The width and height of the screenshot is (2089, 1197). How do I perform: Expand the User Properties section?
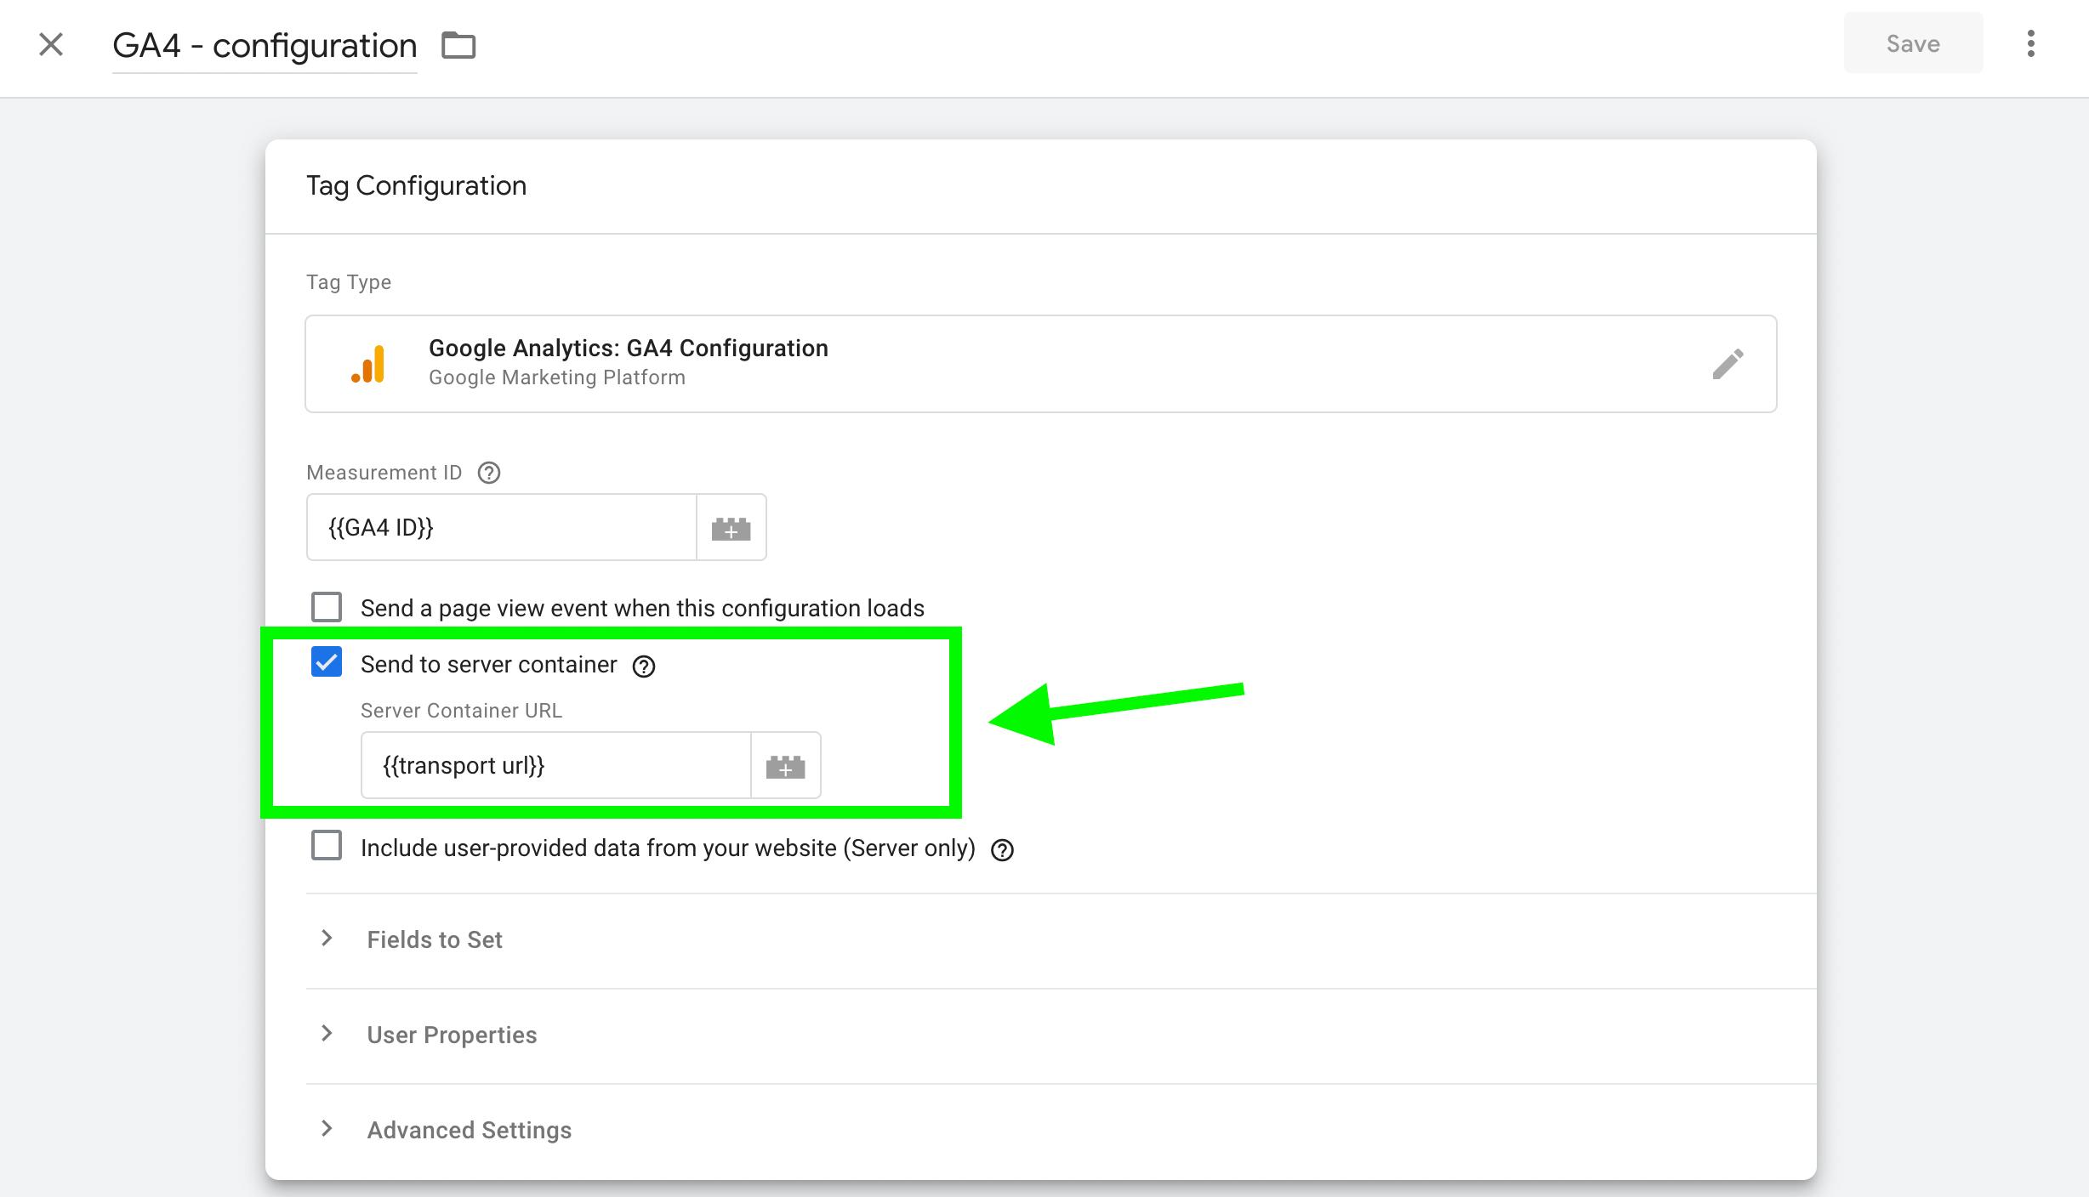point(1061,1035)
